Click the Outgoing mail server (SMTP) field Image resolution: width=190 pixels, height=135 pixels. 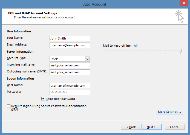tap(70, 72)
